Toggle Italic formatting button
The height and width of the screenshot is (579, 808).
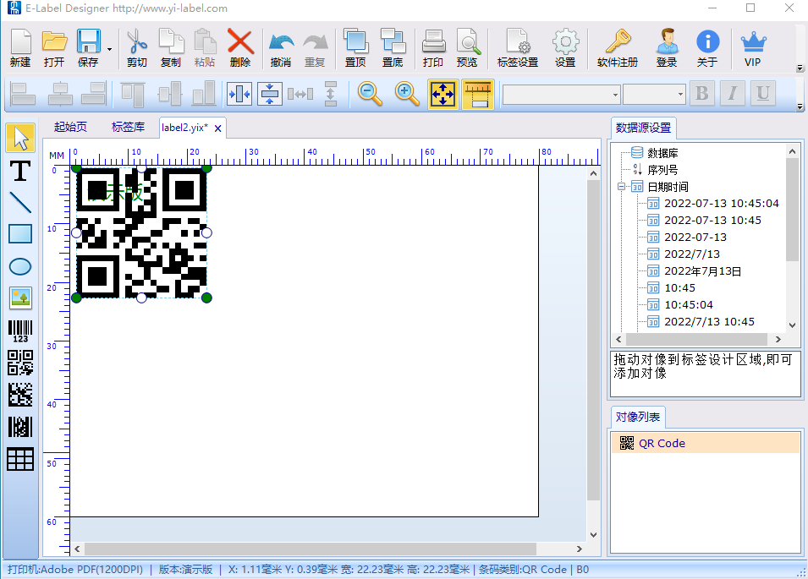pyautogui.click(x=732, y=94)
